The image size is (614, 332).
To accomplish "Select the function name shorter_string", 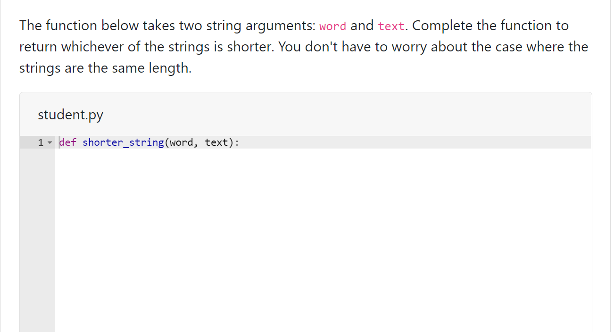I will point(123,142).
